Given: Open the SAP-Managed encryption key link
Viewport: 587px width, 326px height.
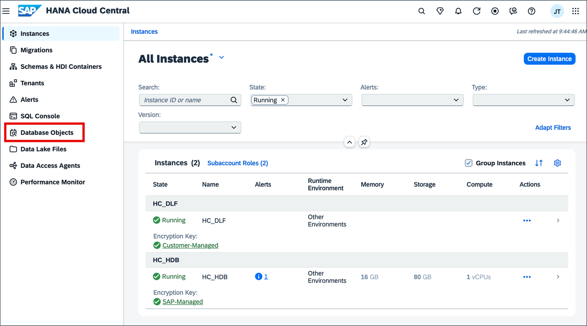Looking at the screenshot, I should click(183, 302).
